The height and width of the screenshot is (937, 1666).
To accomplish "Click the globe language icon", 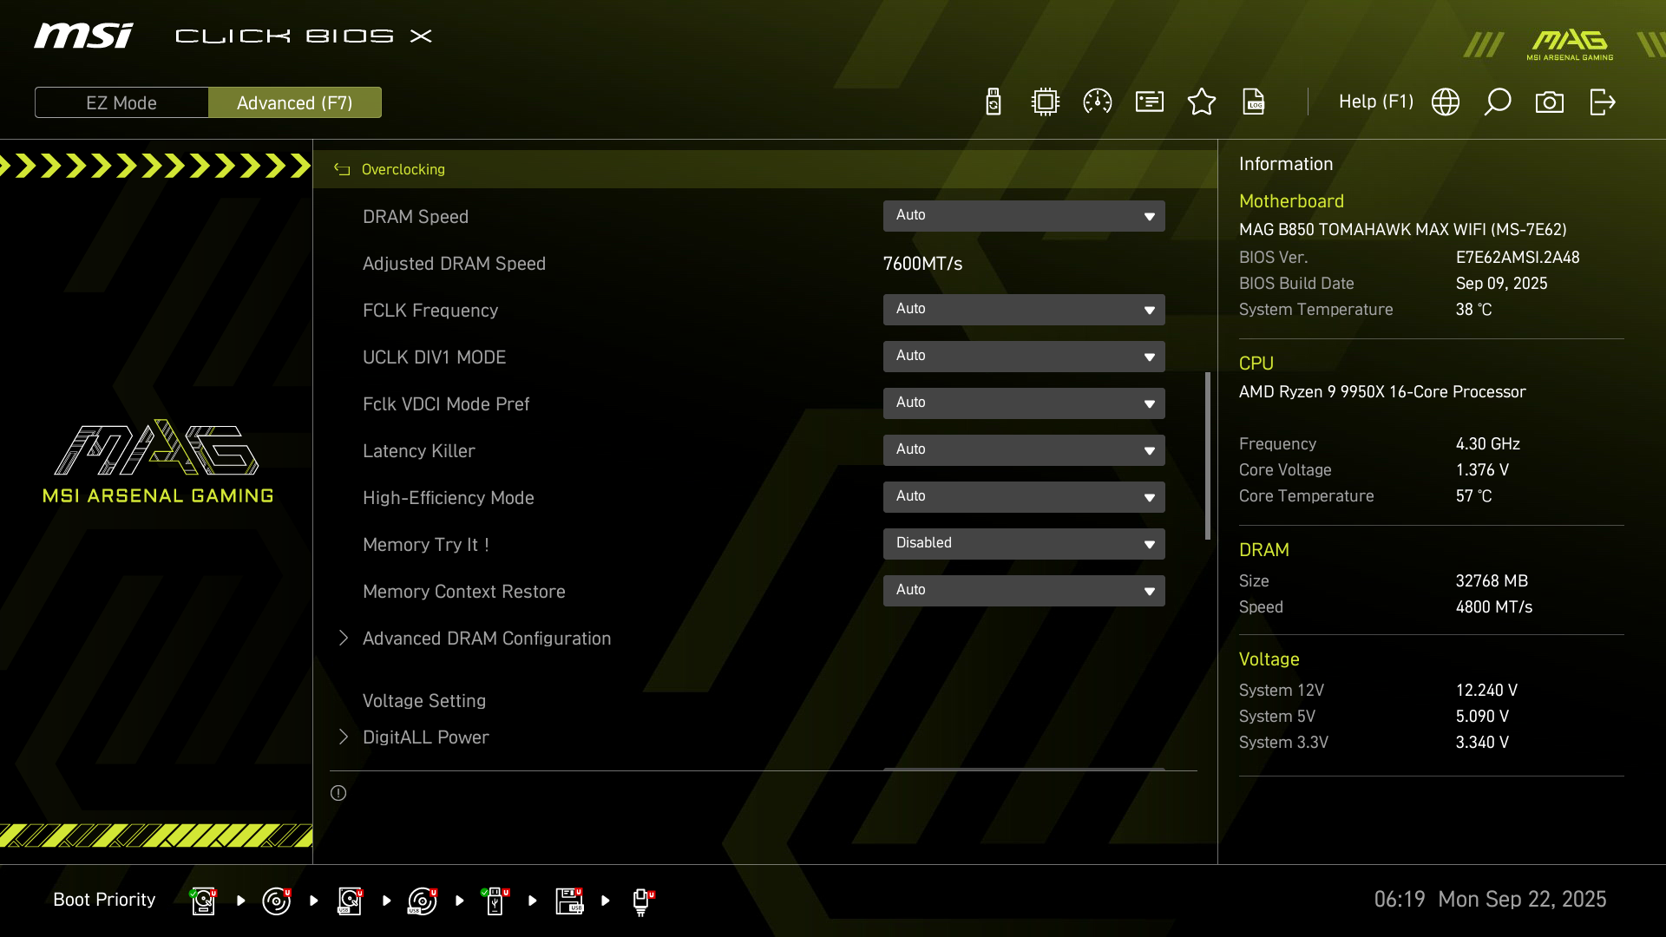I will 1446,102.
